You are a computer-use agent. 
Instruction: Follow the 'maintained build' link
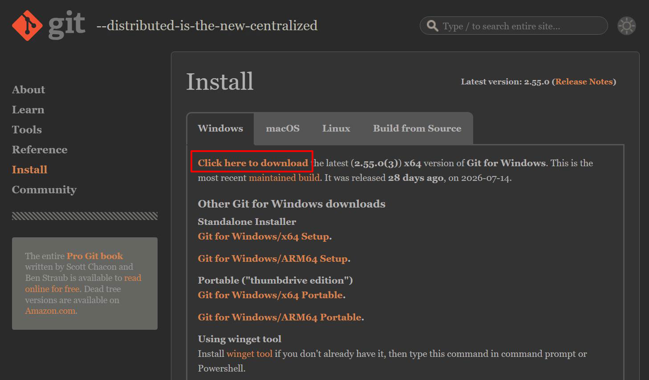pyautogui.click(x=284, y=178)
